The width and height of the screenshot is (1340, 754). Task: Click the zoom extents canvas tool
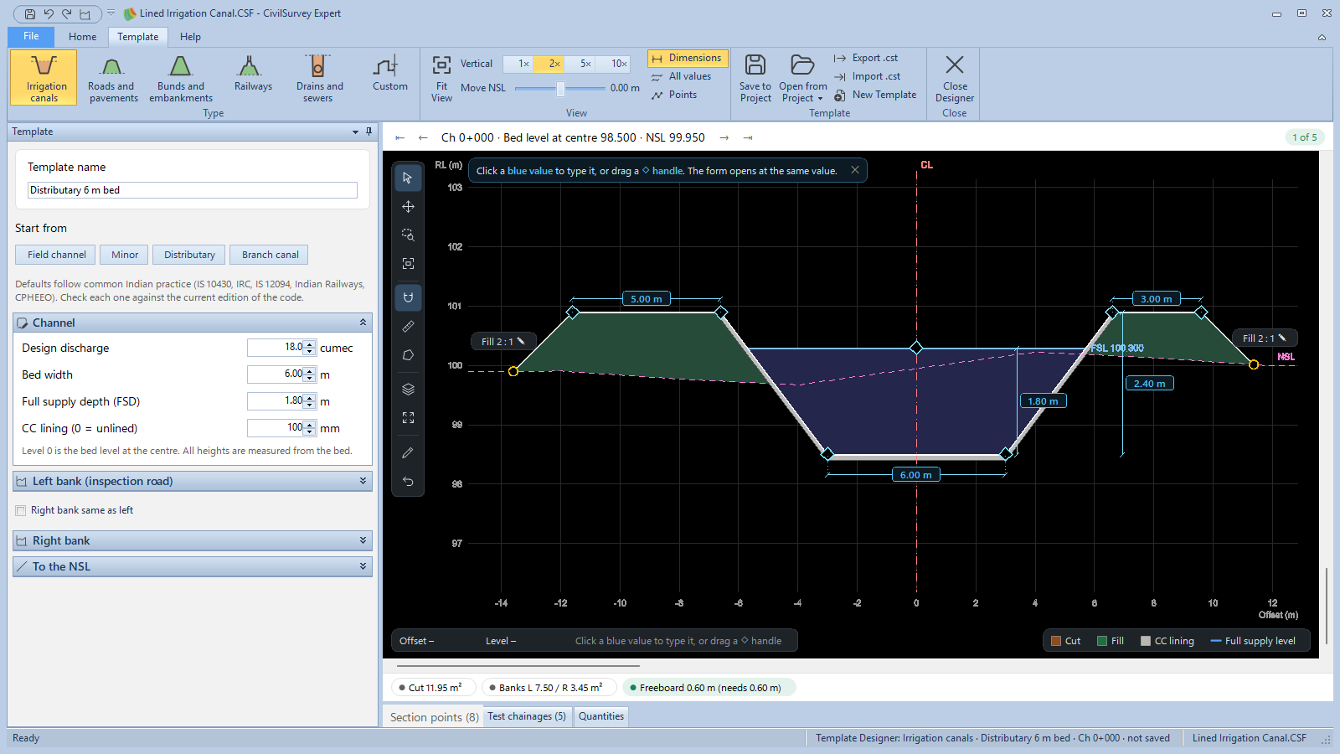point(408,263)
